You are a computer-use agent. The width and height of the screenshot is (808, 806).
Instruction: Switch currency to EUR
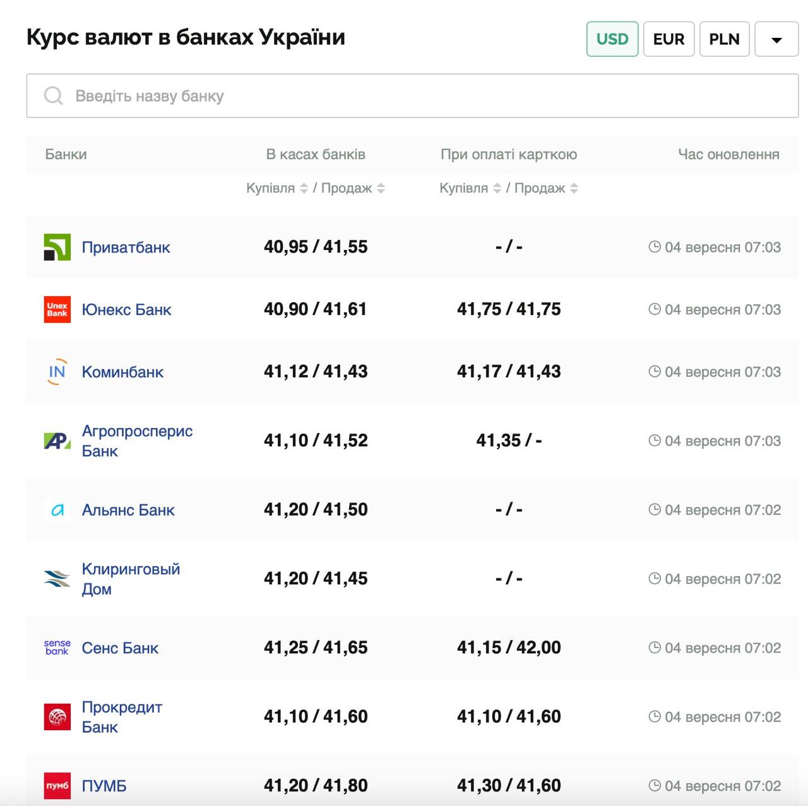point(668,39)
